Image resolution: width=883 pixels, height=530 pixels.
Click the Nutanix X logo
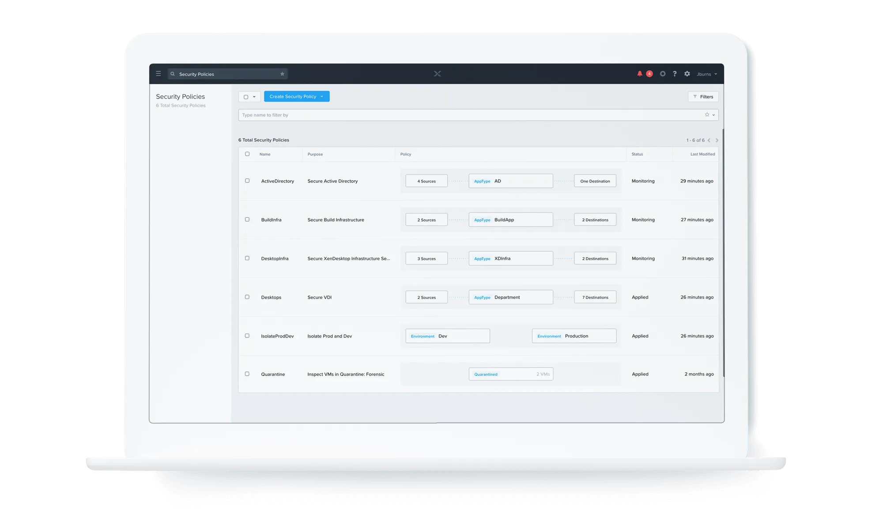point(437,74)
